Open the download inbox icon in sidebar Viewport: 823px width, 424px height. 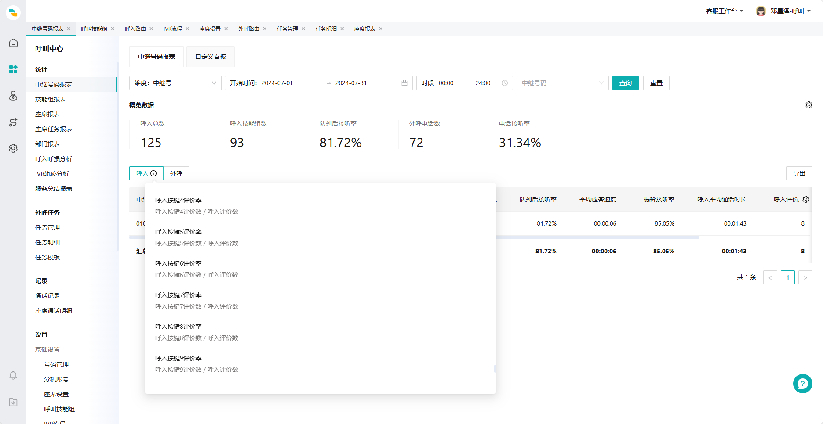(x=13, y=402)
